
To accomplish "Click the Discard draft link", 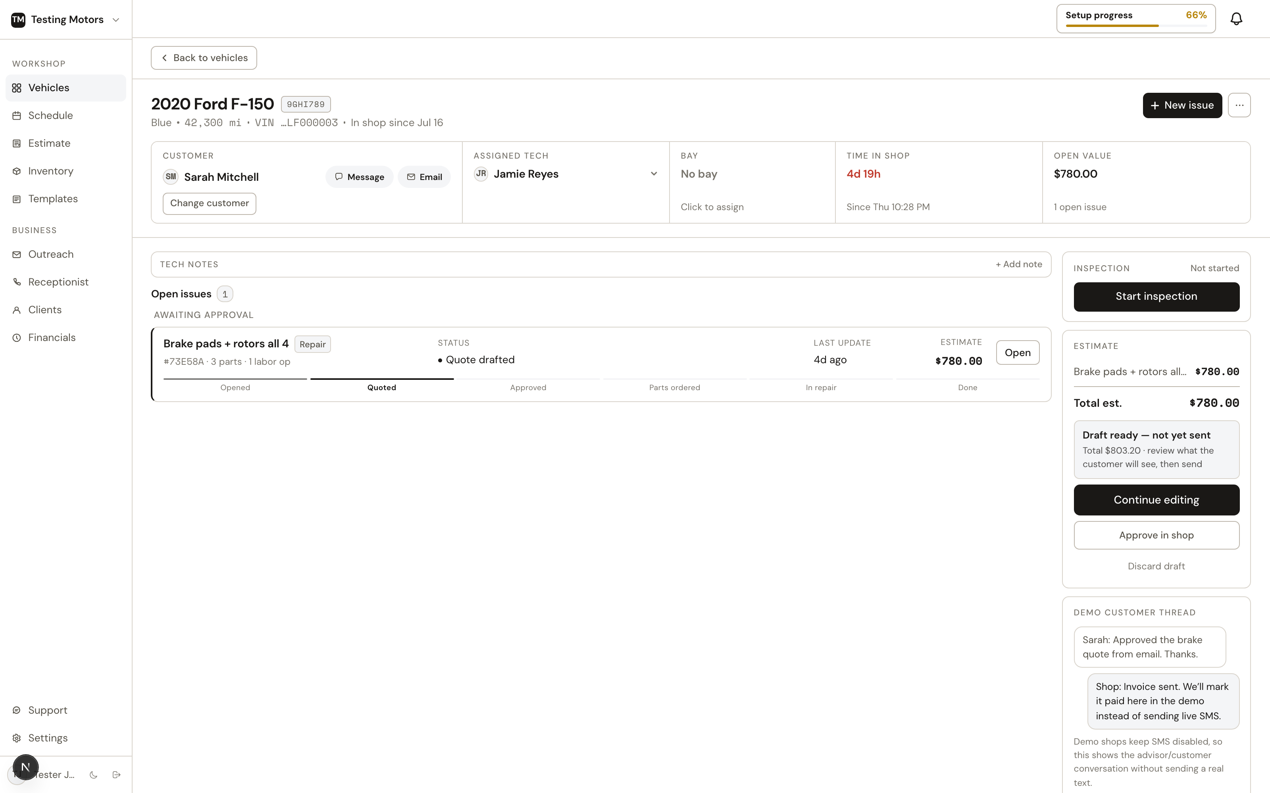I will click(1156, 567).
